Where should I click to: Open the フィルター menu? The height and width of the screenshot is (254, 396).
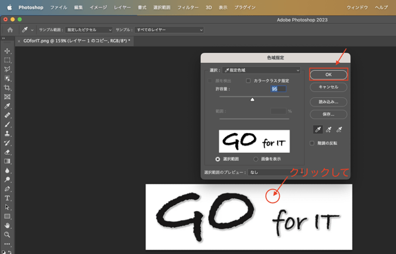tap(188, 7)
